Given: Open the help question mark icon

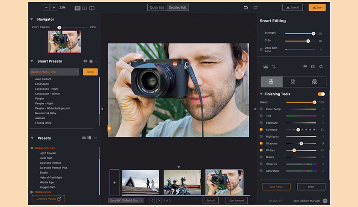Looking at the screenshot, I should pos(325,201).
